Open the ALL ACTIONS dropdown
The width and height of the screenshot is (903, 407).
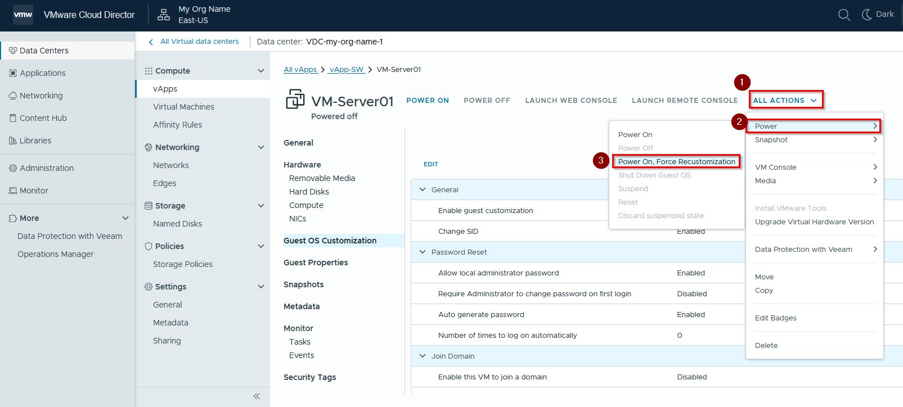pyautogui.click(x=785, y=100)
